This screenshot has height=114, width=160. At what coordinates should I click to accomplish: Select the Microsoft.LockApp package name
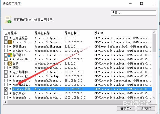click(47, 76)
